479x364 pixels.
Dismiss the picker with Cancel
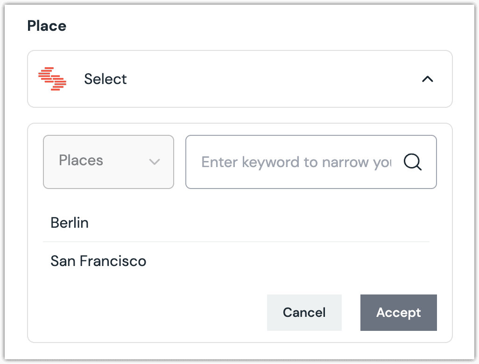pyautogui.click(x=304, y=313)
